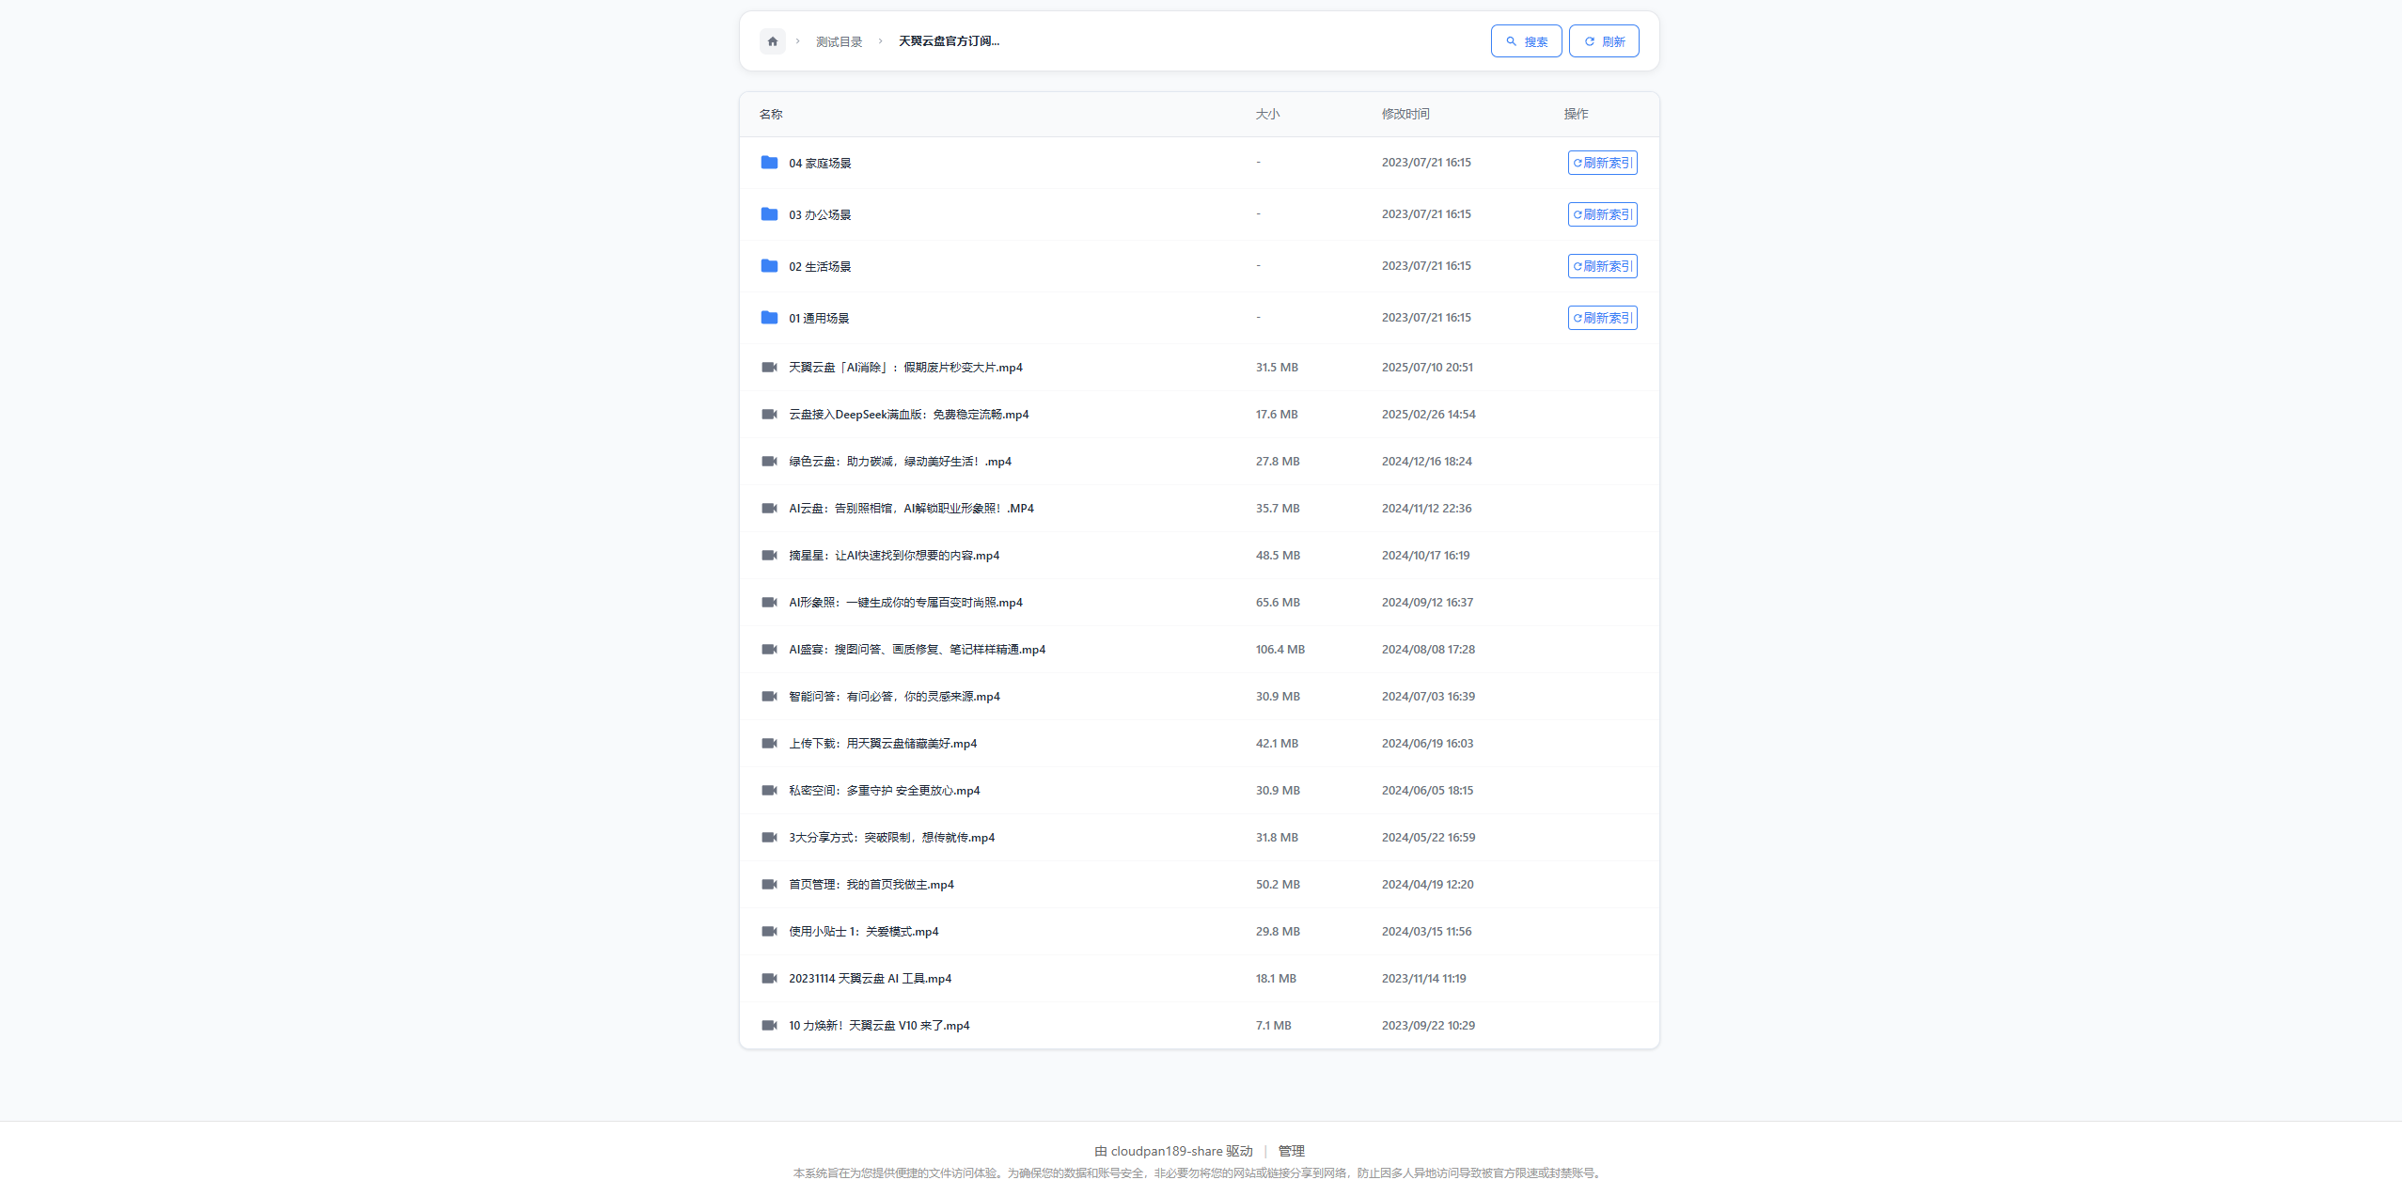This screenshot has height=1196, width=2402.
Task: Open the 04 家庭场景 folder icon
Action: [769, 163]
